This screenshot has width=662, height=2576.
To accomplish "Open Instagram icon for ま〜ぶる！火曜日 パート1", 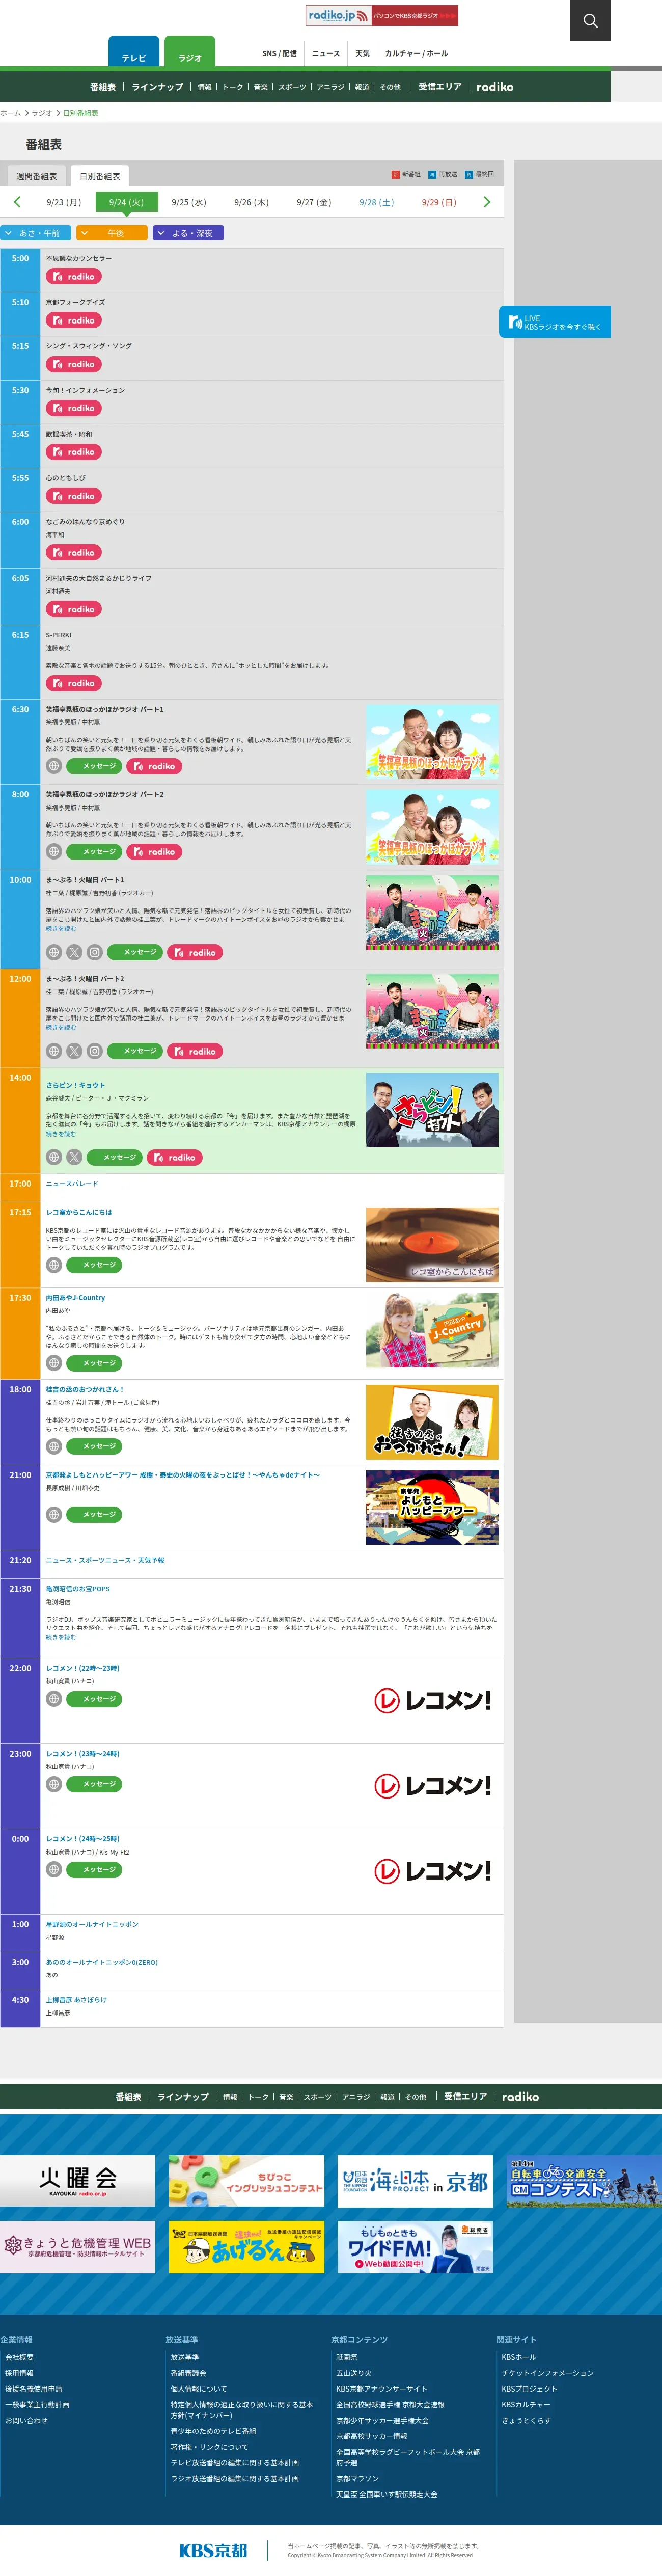I will click(x=94, y=952).
